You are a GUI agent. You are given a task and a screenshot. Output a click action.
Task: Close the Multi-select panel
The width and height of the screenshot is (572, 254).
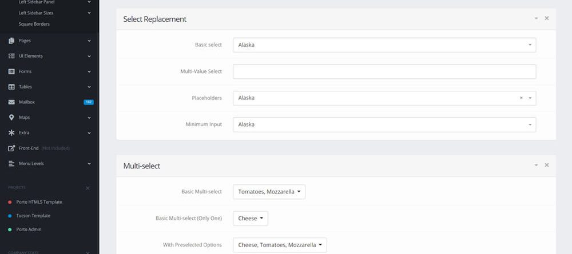(x=547, y=165)
